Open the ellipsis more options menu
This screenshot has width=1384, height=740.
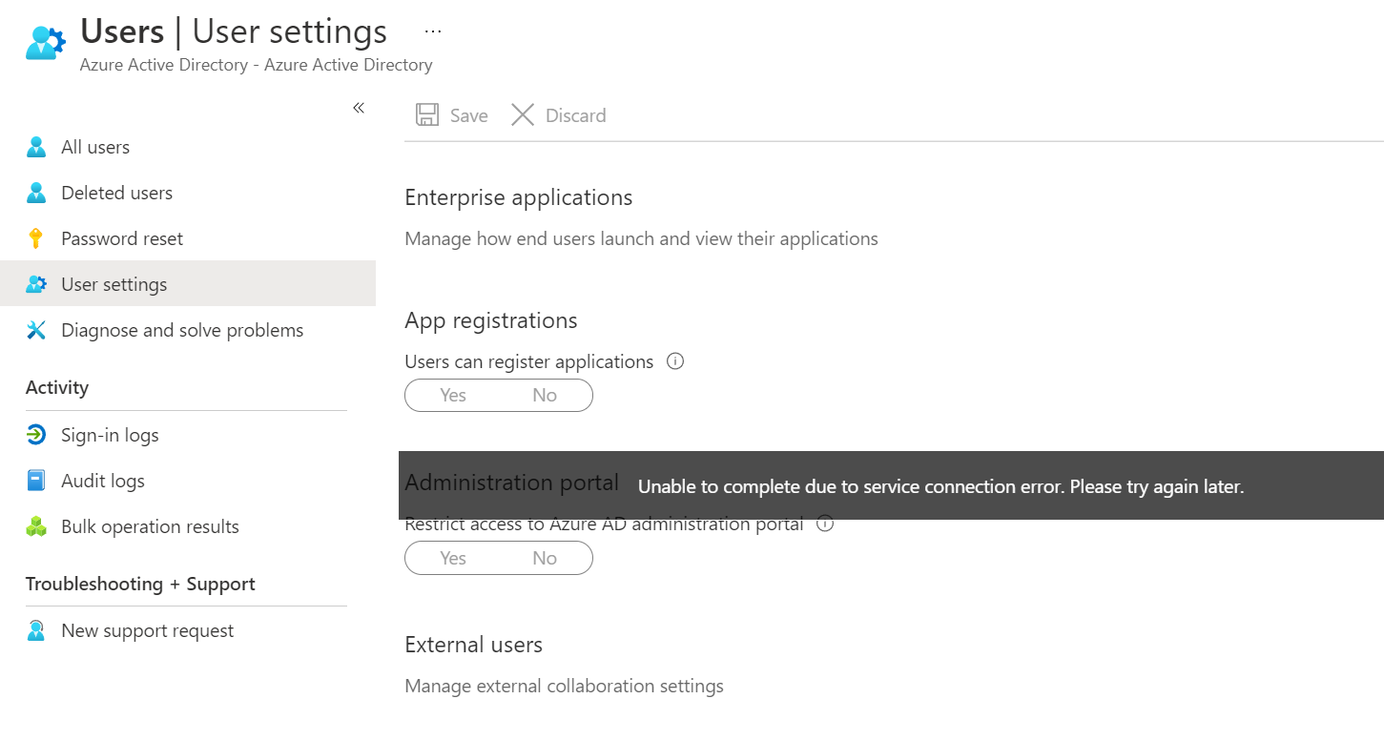(x=433, y=31)
